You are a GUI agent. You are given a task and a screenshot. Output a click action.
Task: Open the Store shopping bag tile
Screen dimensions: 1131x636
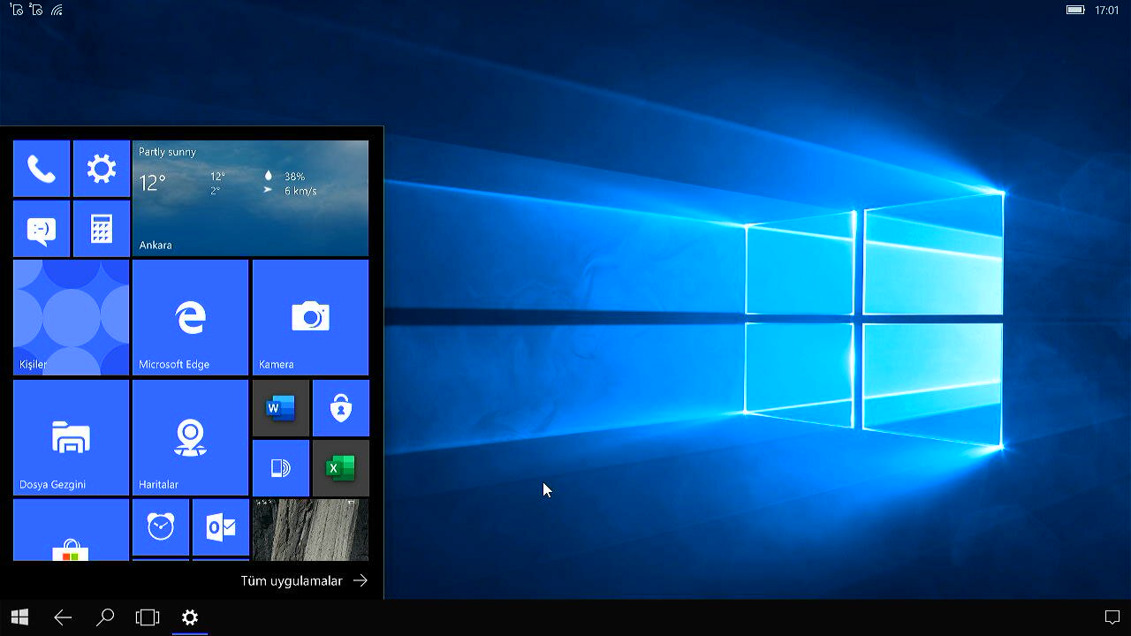coord(71,530)
